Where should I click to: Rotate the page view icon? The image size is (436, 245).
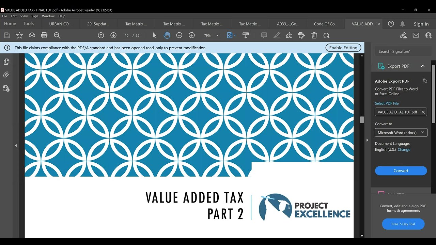tap(326, 35)
